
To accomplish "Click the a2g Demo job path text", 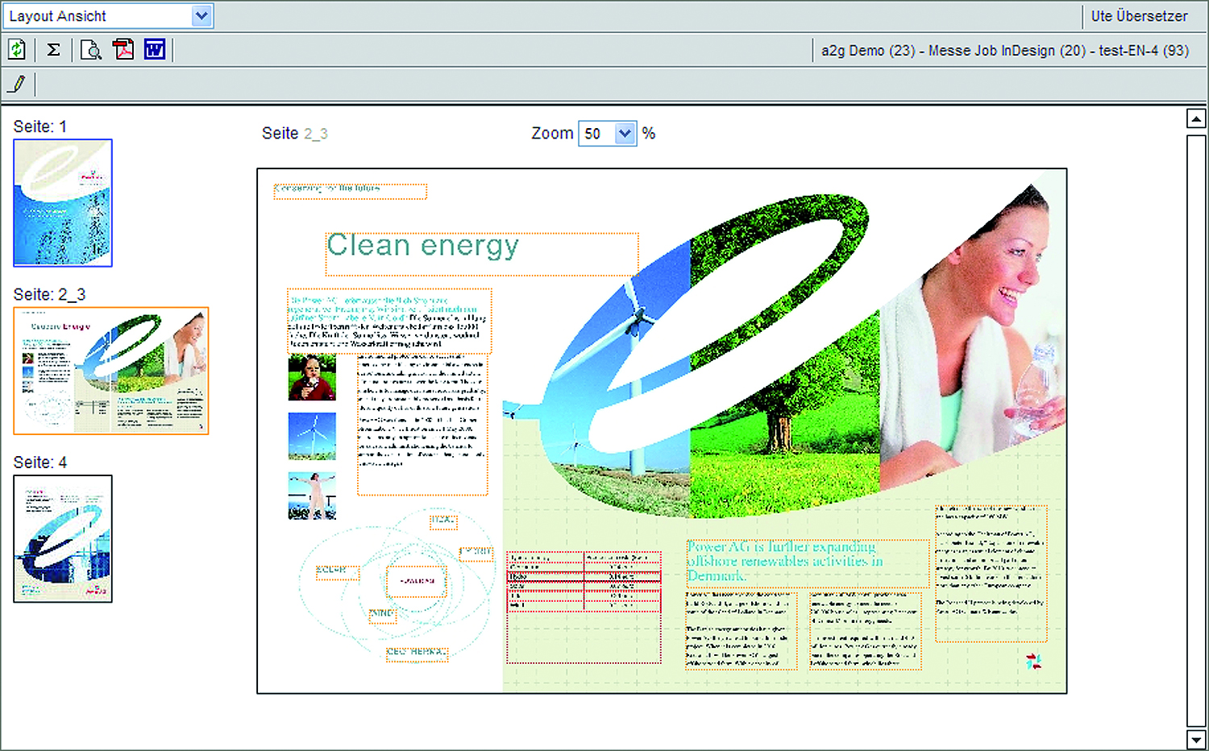I will (1004, 51).
